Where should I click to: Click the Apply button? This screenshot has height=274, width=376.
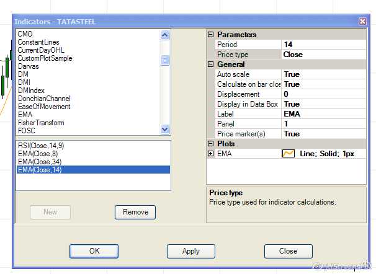click(191, 251)
